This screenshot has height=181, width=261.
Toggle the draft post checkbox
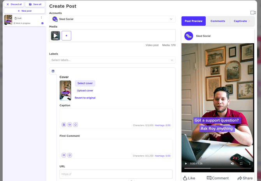click(x=42, y=23)
